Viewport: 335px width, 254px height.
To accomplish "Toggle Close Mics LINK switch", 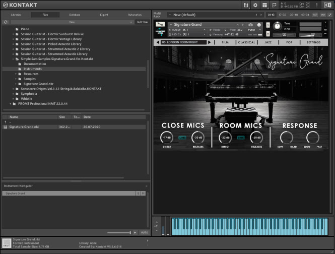I will point(182,138).
